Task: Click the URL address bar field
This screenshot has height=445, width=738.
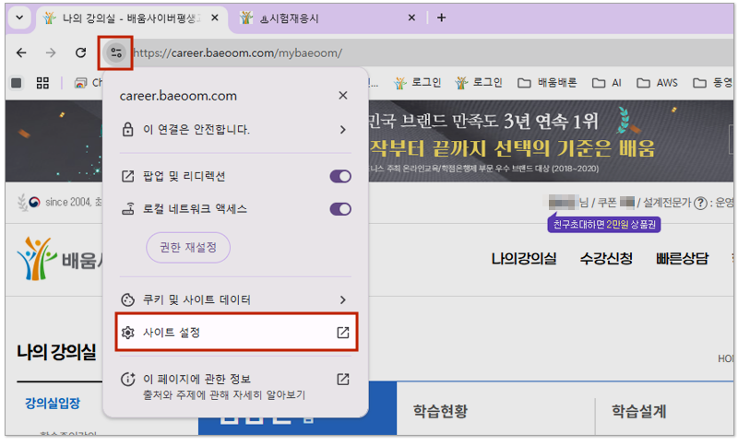Action: pos(415,53)
